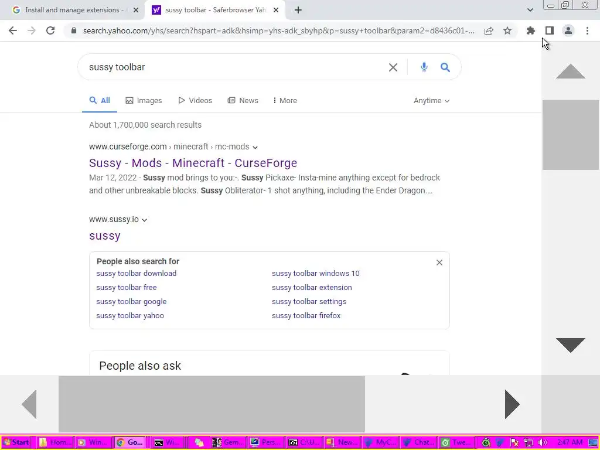
Task: Switch to Videos results
Action: point(195,101)
